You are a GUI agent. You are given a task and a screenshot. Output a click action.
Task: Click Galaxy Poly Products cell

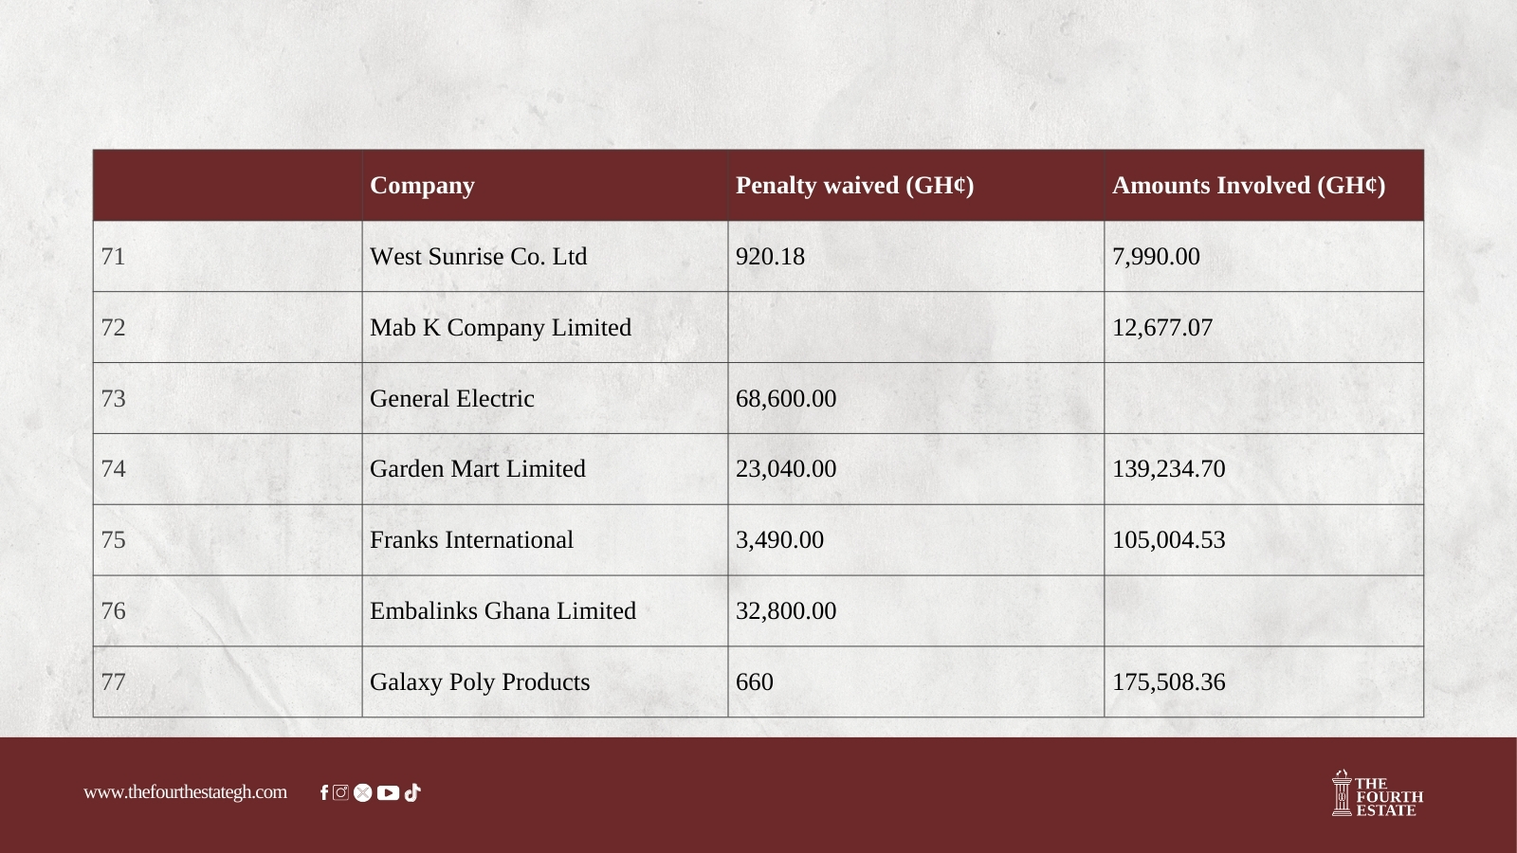coord(545,681)
